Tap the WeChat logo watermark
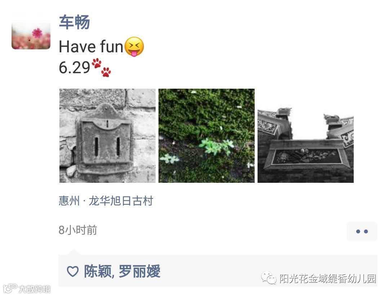The width and height of the screenshot is (389, 296). [x=269, y=278]
